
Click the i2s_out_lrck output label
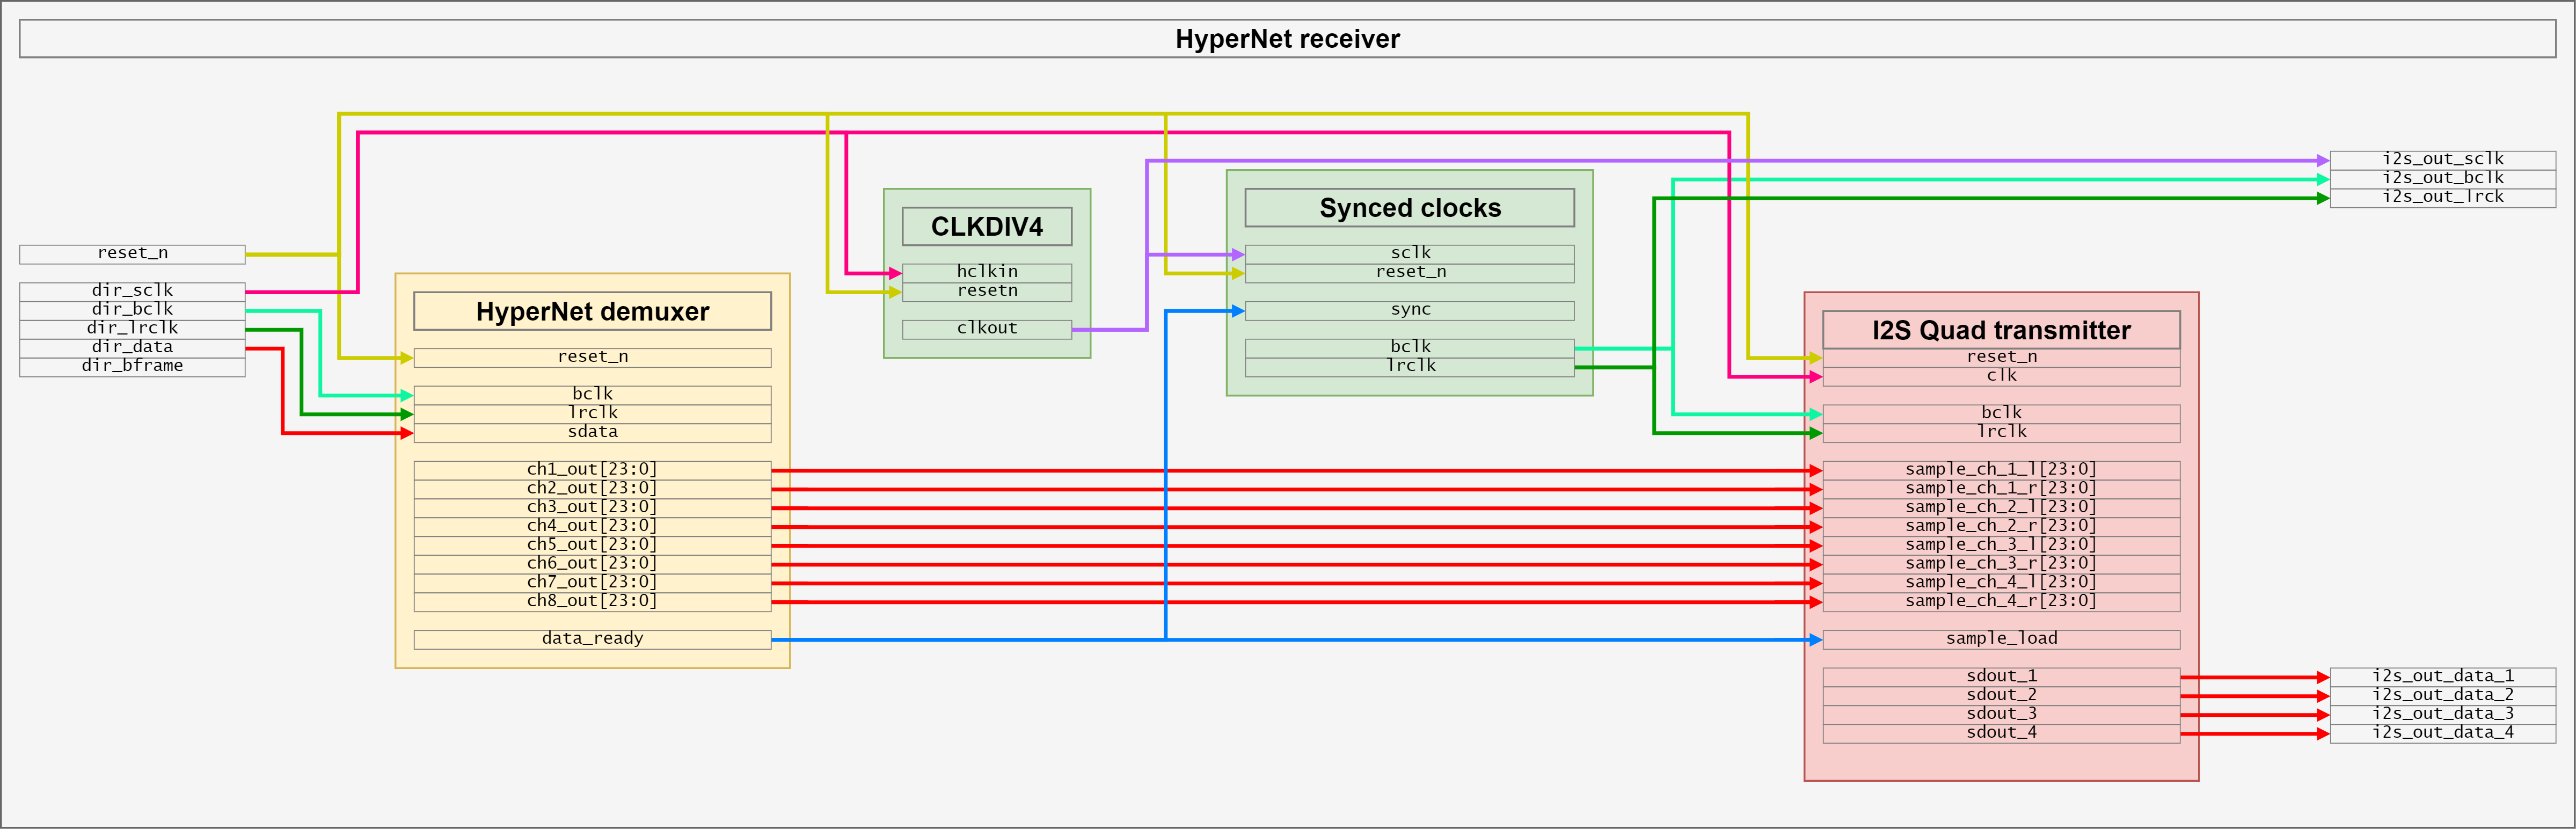pyautogui.click(x=2442, y=197)
